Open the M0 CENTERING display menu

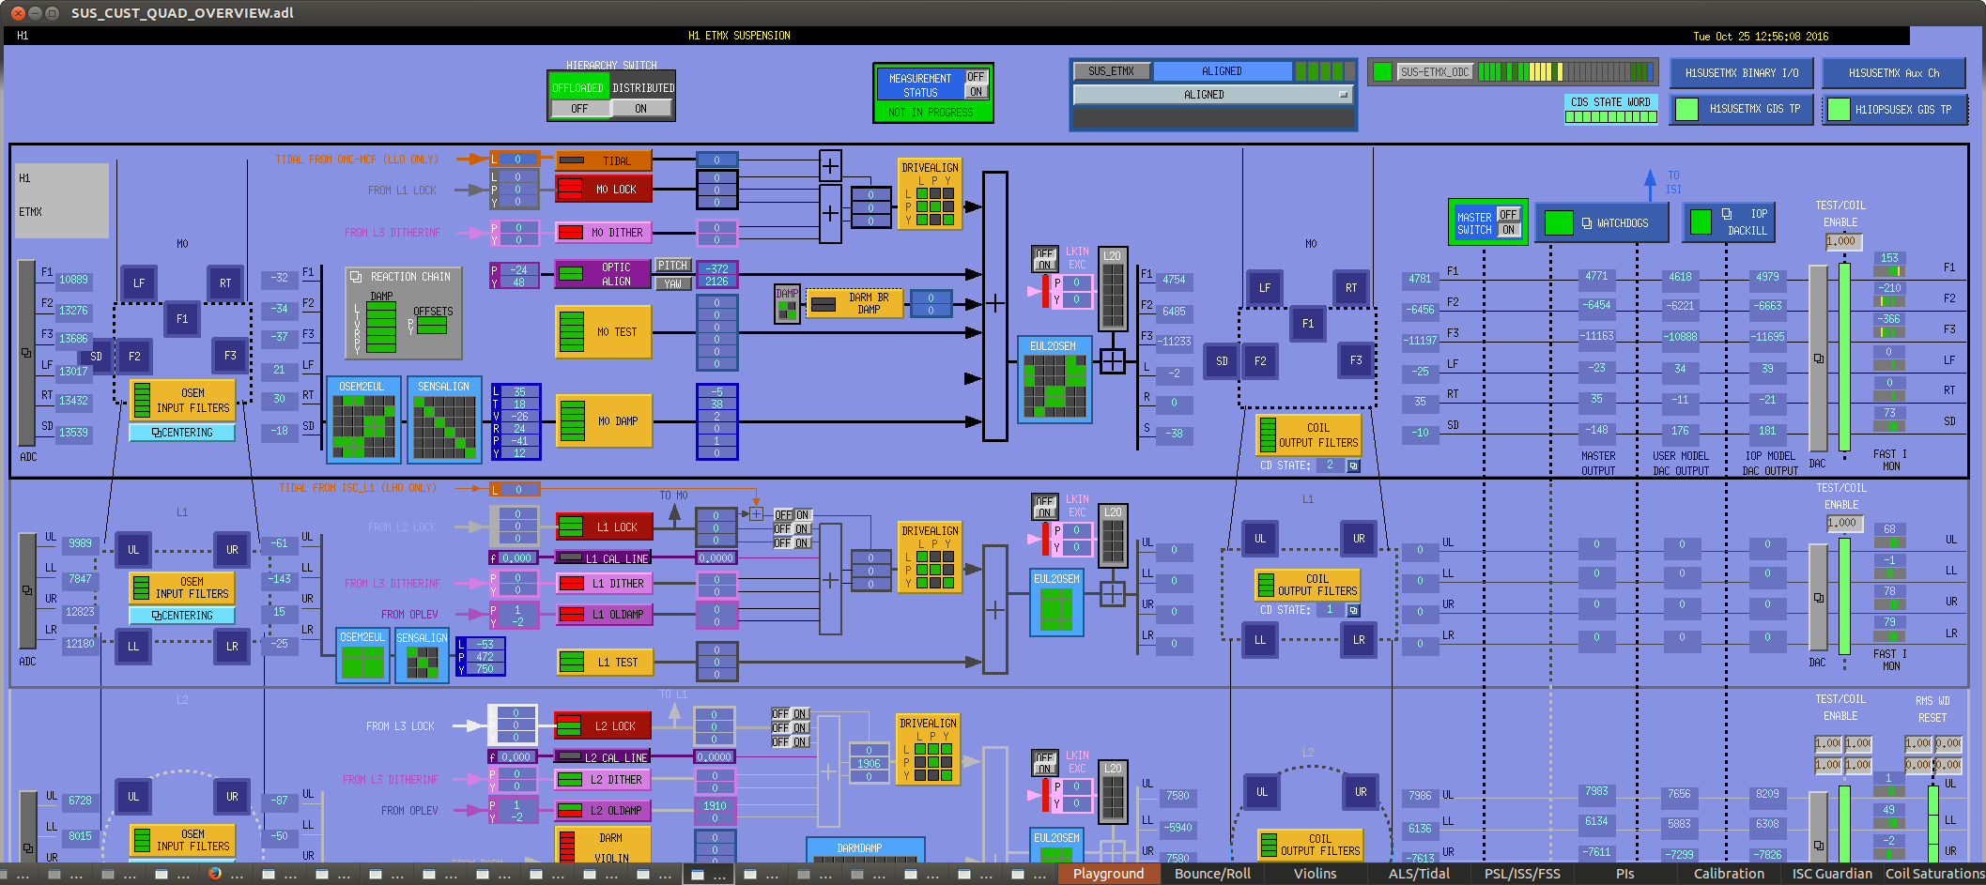point(182,433)
